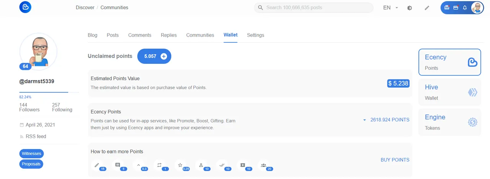Click the 144 Followers count

[29, 107]
